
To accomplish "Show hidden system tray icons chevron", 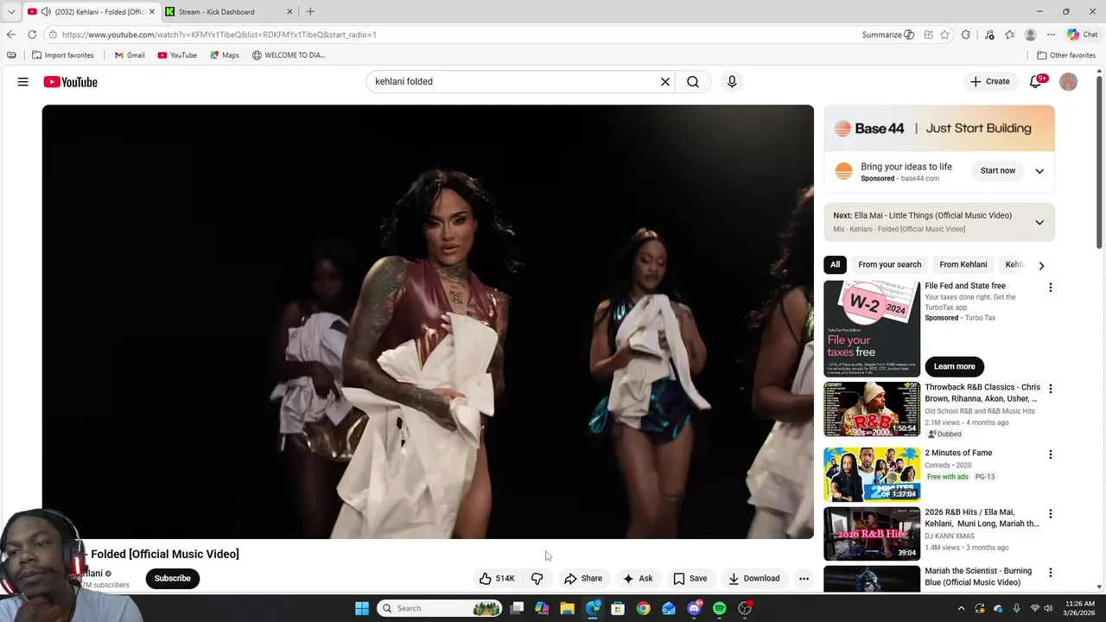I will [962, 608].
